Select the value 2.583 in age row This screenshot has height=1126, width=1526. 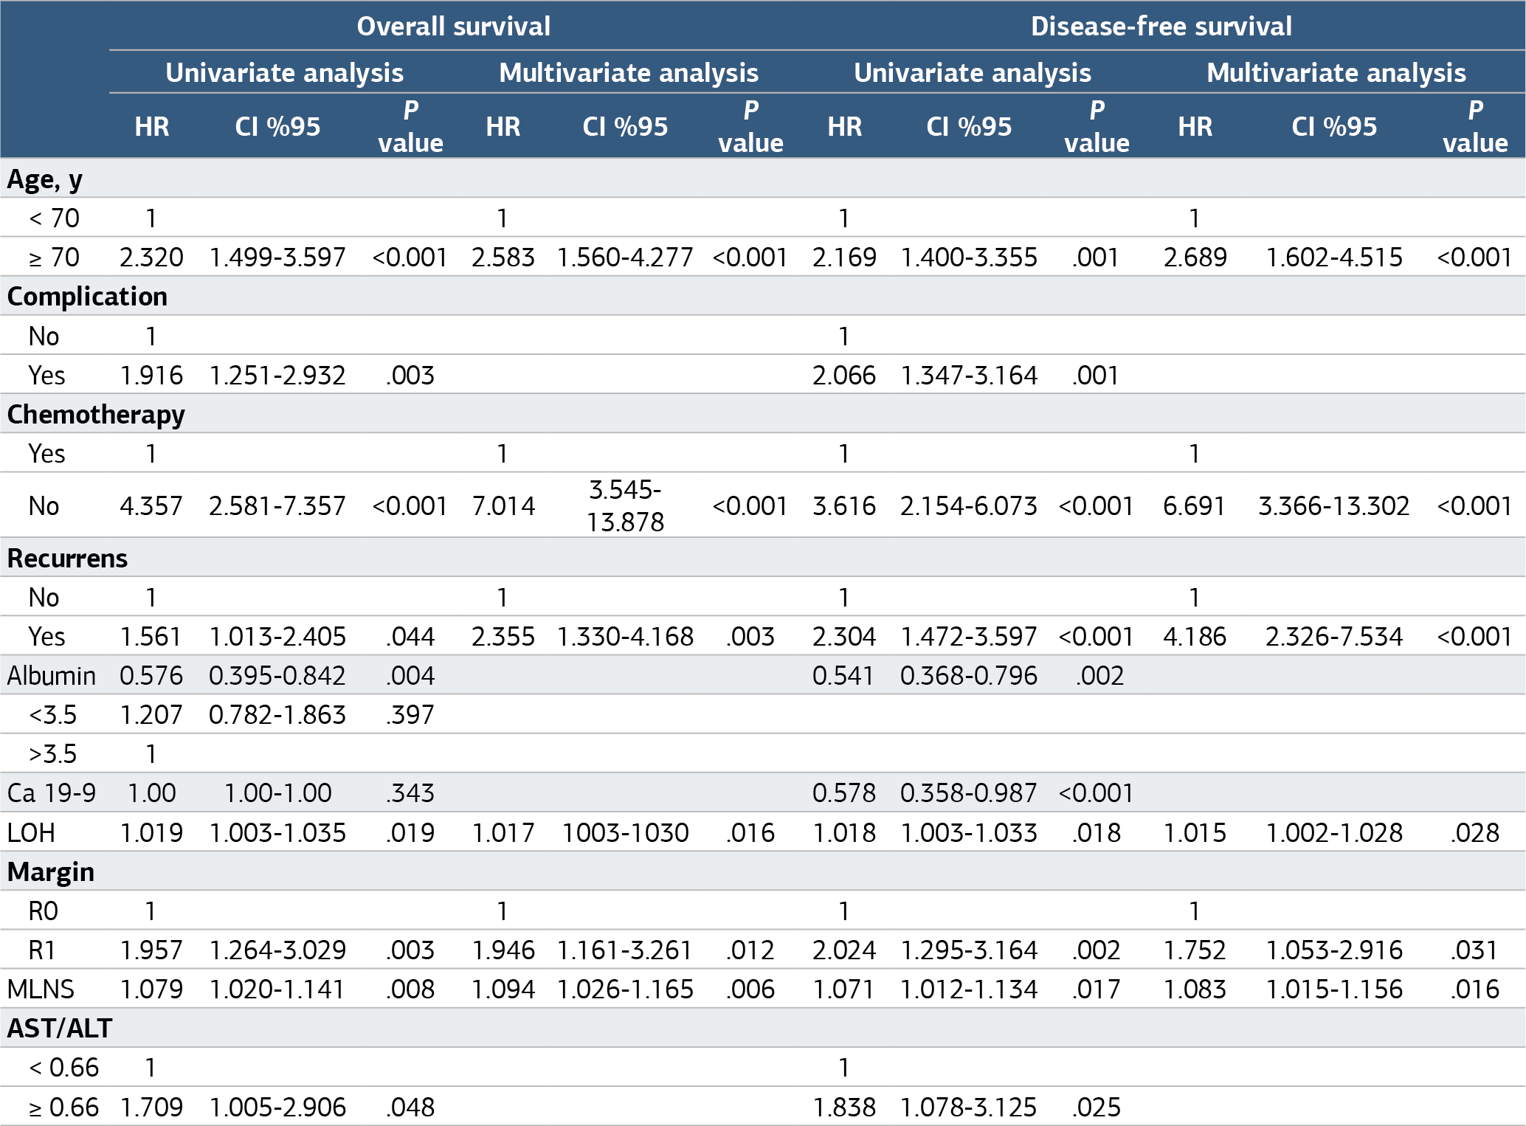pyautogui.click(x=503, y=258)
